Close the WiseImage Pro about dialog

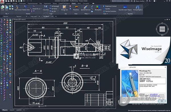click(x=165, y=67)
